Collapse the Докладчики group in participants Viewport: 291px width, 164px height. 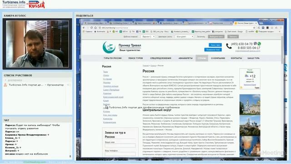[5, 80]
